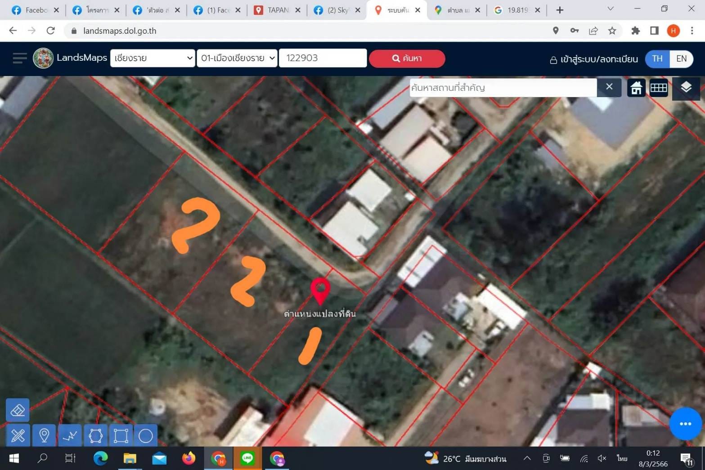This screenshot has width=705, height=470.
Task: Open the LandsMaps hamburger menu
Action: (x=20, y=58)
